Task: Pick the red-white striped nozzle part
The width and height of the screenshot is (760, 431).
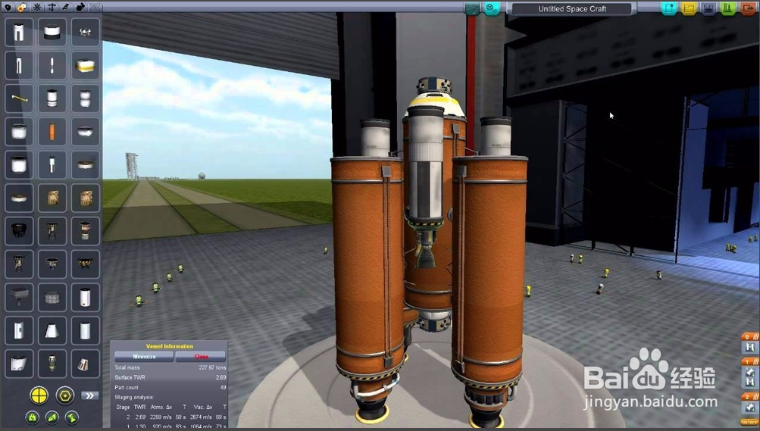Action: click(x=86, y=363)
